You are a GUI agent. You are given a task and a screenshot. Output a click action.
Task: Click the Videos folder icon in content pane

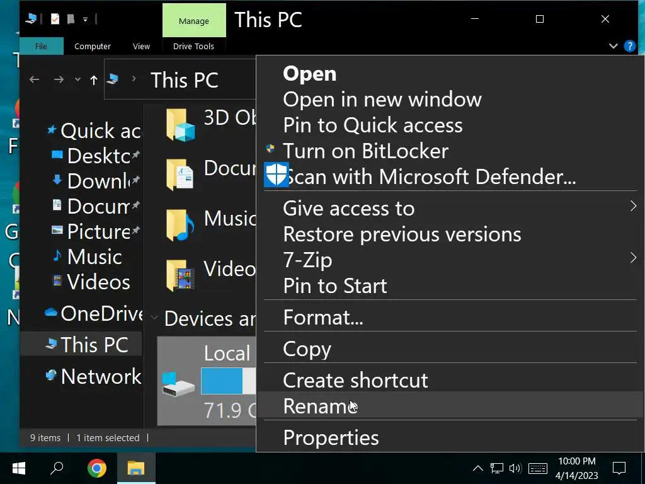pyautogui.click(x=180, y=275)
